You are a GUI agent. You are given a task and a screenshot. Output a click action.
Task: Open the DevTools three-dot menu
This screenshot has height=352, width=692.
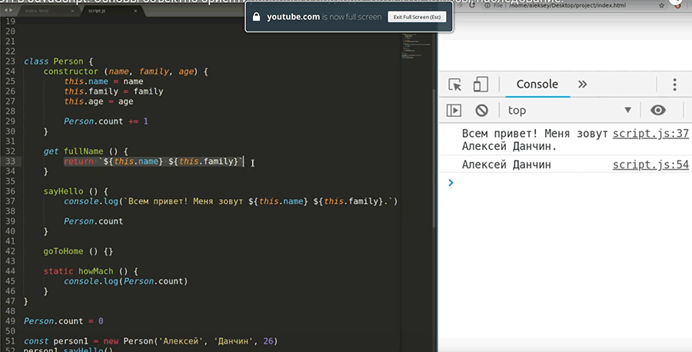674,85
